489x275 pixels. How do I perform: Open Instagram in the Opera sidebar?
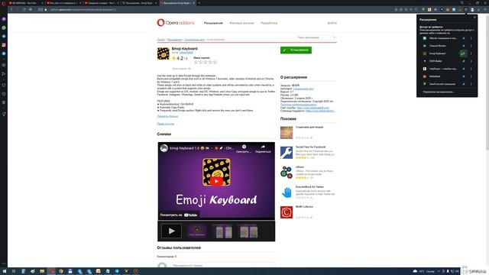click(4, 45)
